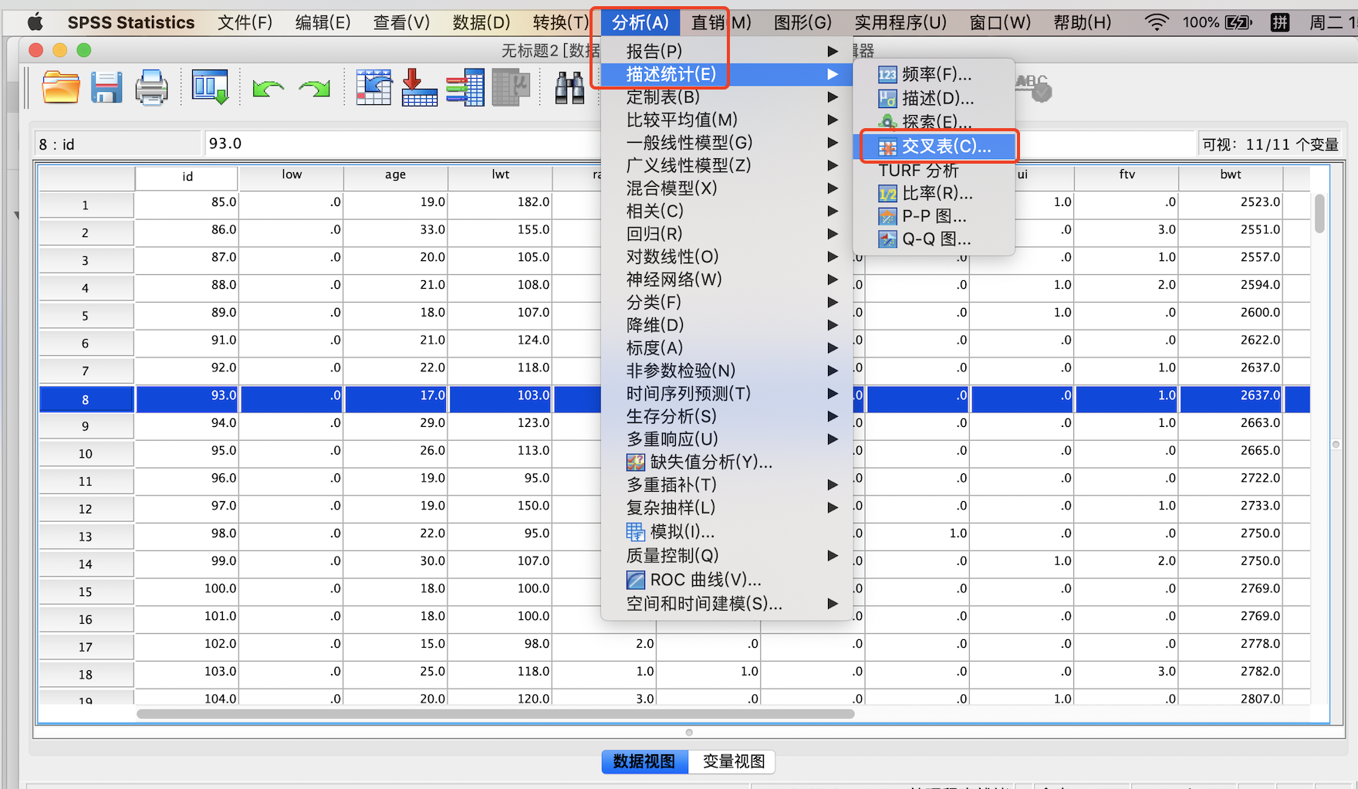Choose TURF 分析 in the submenu
The height and width of the screenshot is (789, 1358).
tap(934, 170)
